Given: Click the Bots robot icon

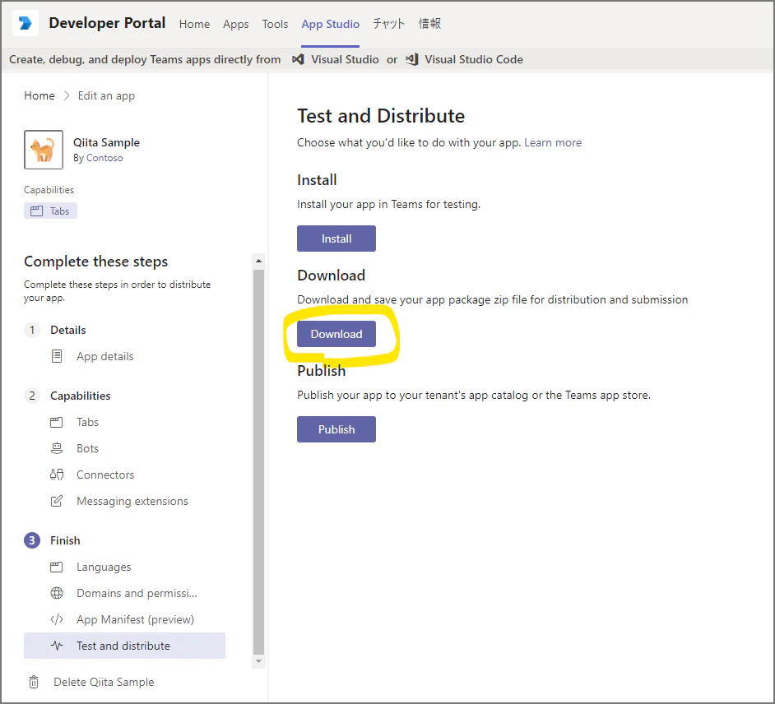Looking at the screenshot, I should click(57, 448).
